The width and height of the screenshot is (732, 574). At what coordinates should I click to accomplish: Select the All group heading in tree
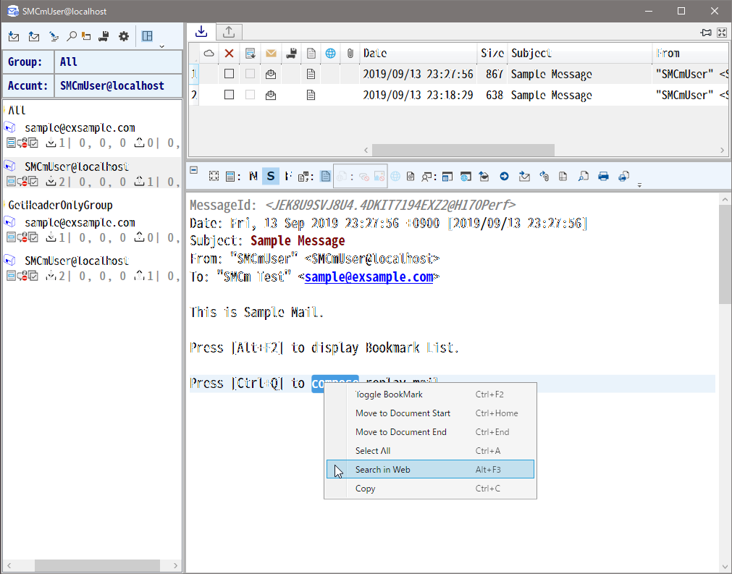(17, 110)
